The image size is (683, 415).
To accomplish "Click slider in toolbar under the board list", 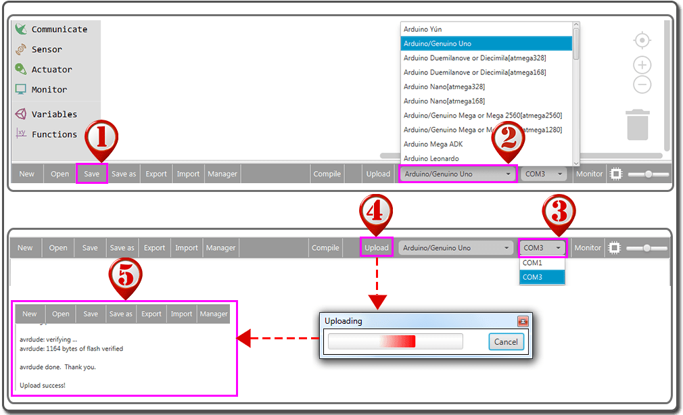I will [x=648, y=174].
